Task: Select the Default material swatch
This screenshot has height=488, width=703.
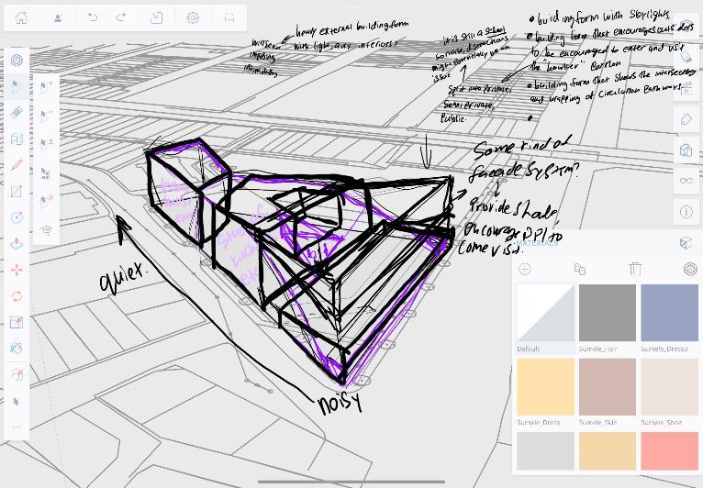Action: (546, 313)
